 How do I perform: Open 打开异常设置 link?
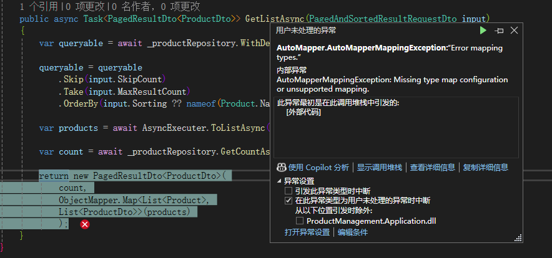coord(307,232)
